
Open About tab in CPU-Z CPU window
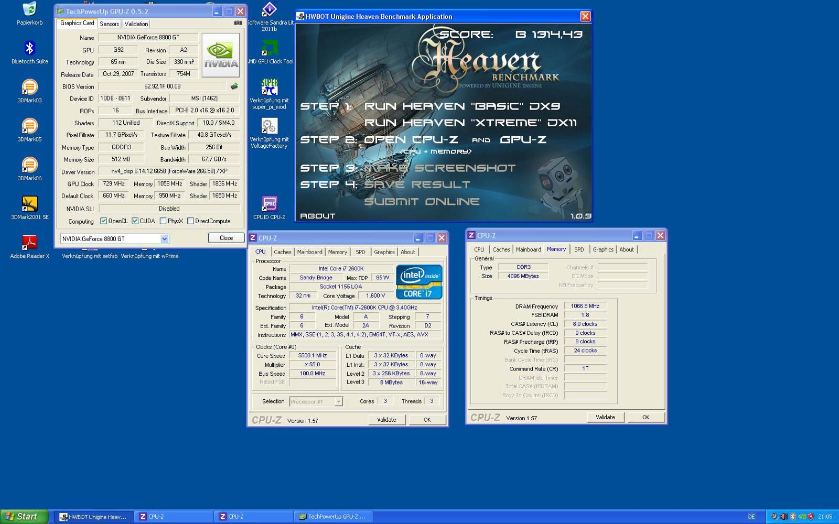(408, 252)
